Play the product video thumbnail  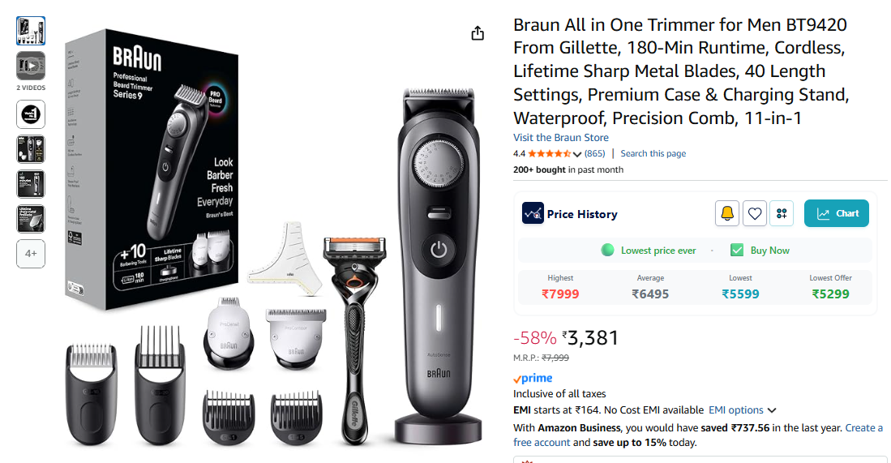(31, 66)
